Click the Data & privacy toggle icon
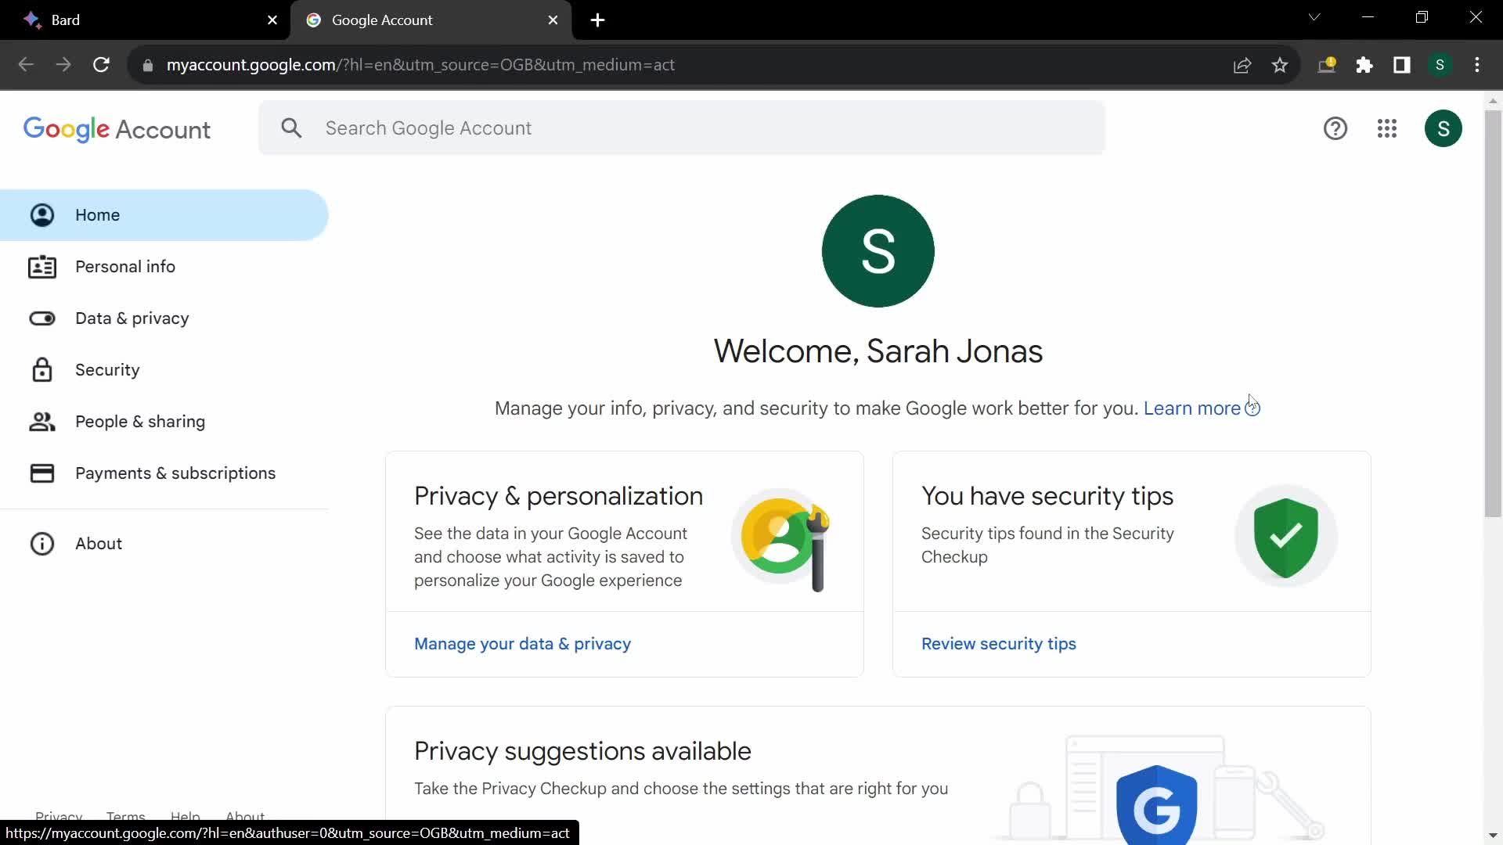Screen dimensions: 1503x845 pyautogui.click(x=42, y=318)
